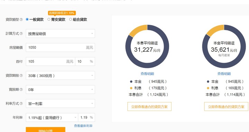This screenshot has width=249, height=132.
Task: Click (1,124萬元) total value
Action: [158, 94]
